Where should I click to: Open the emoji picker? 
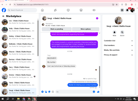[x=94, y=92]
